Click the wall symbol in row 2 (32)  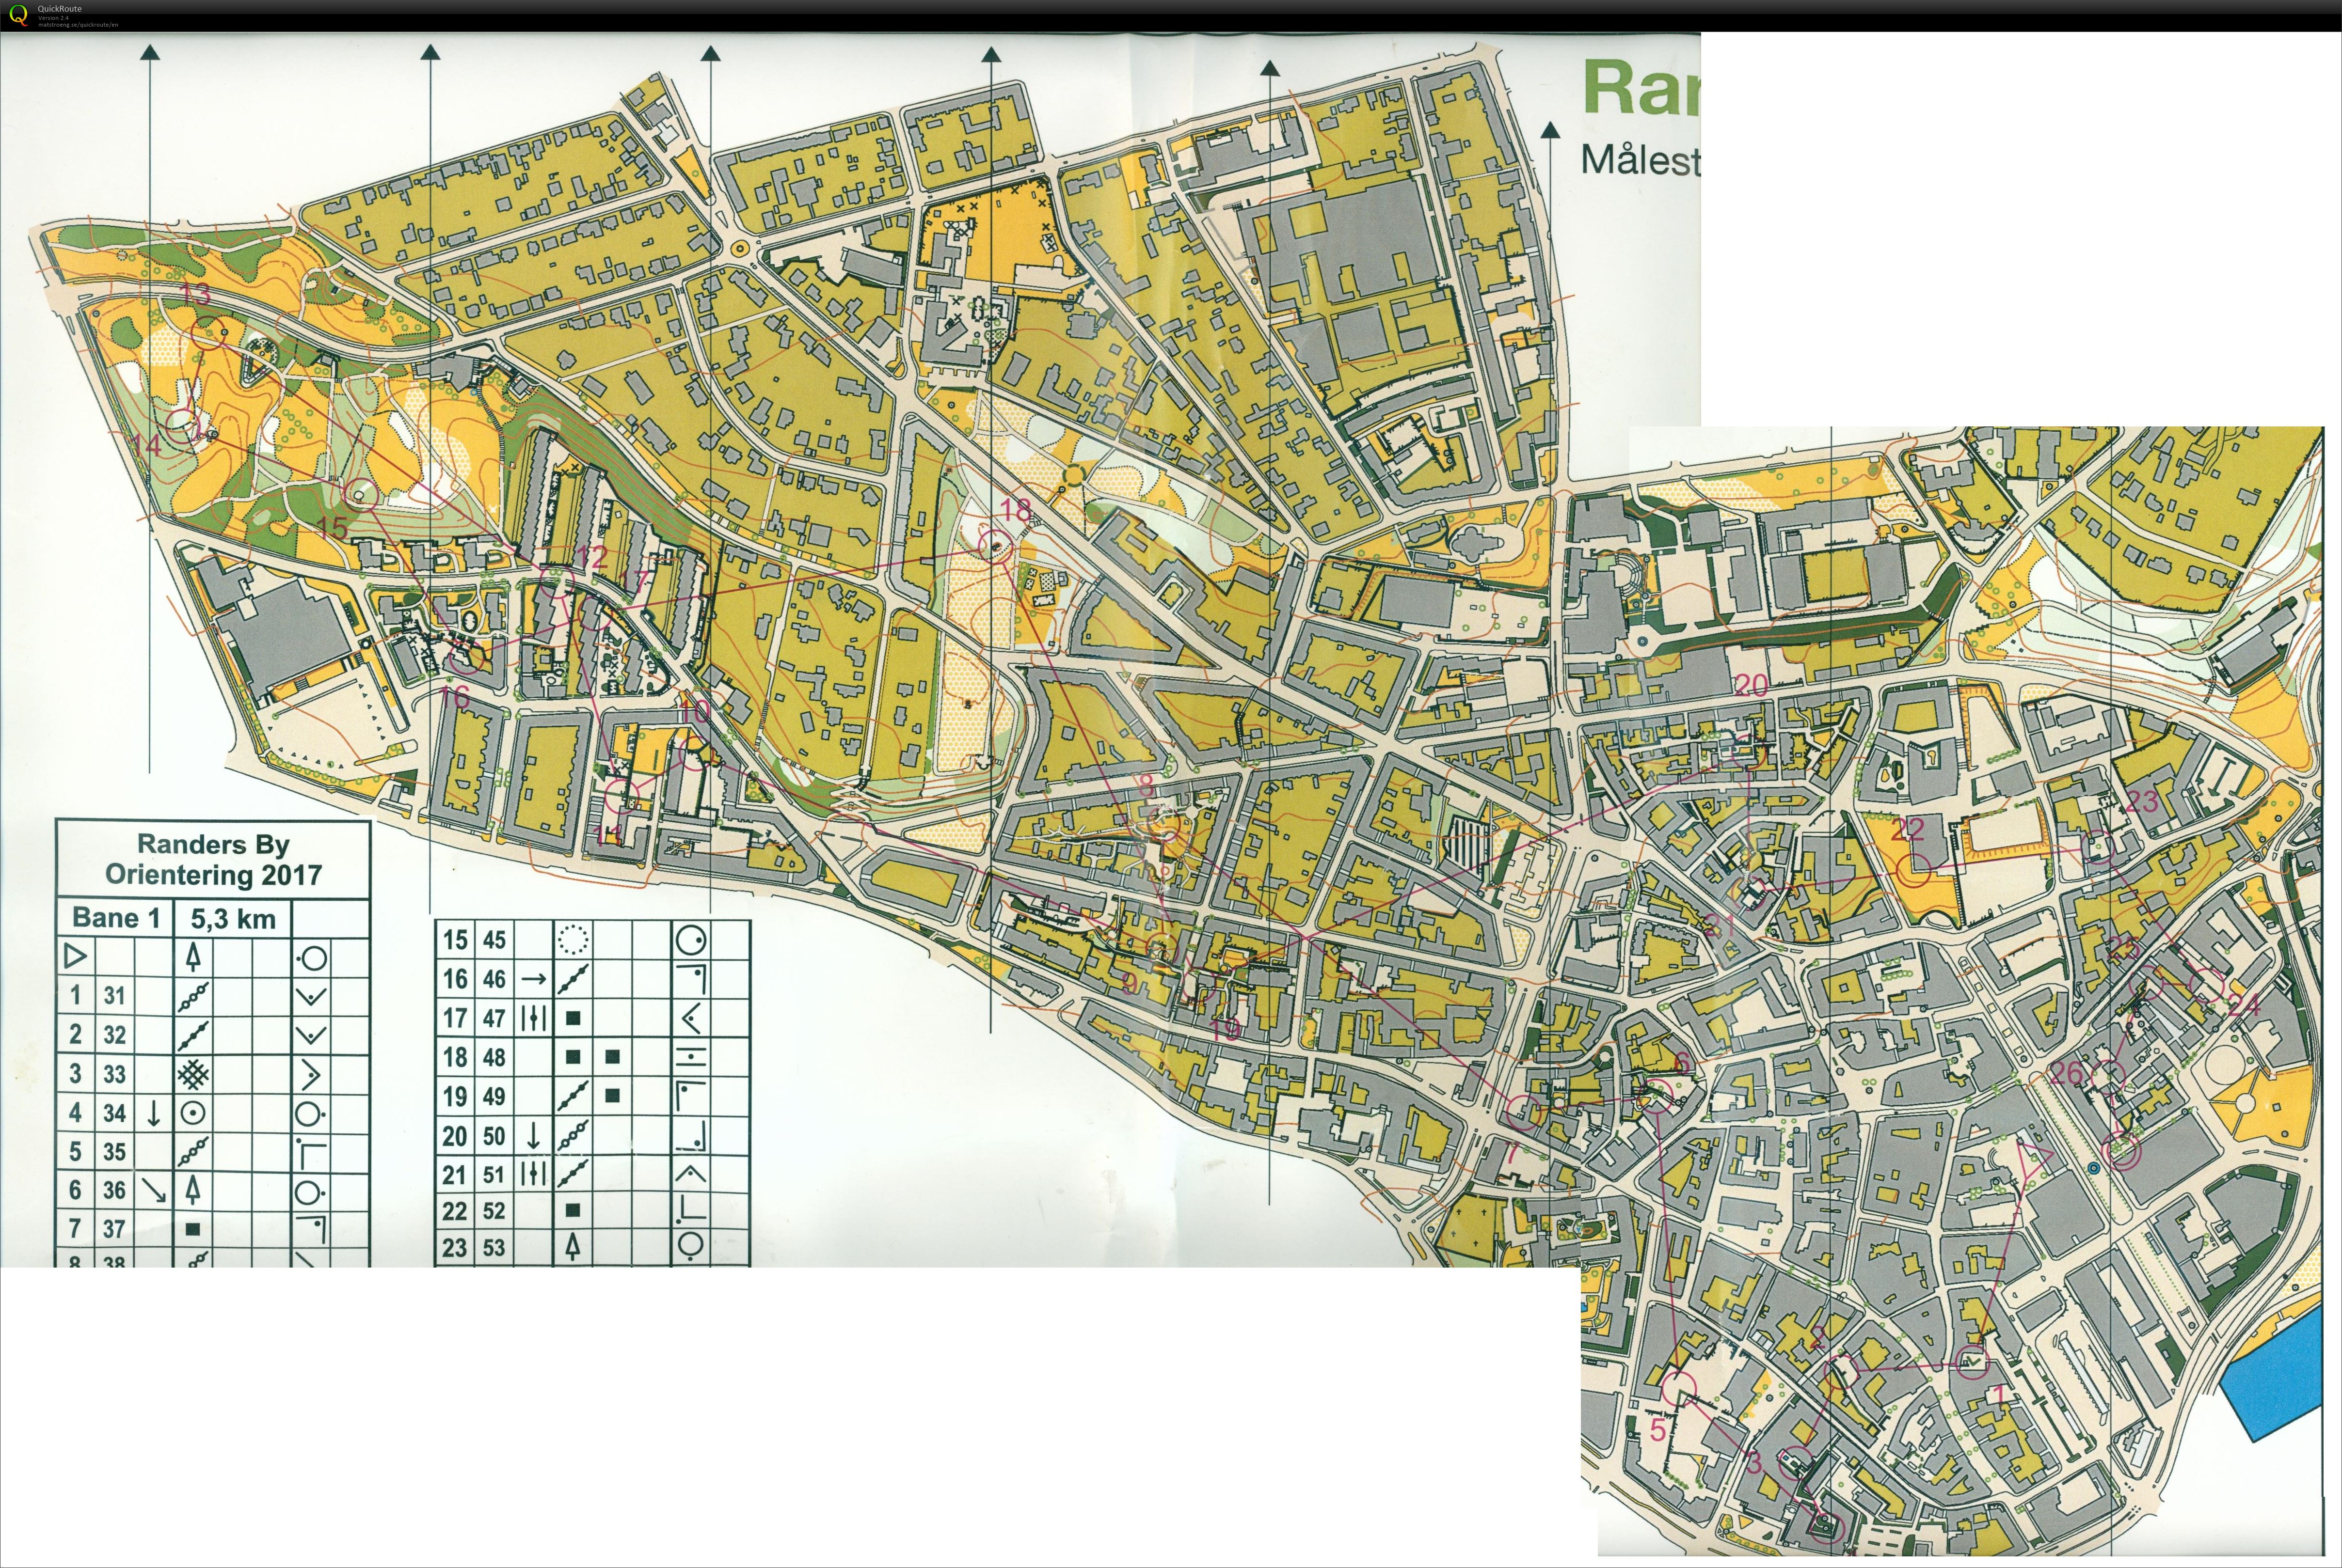point(193,1035)
